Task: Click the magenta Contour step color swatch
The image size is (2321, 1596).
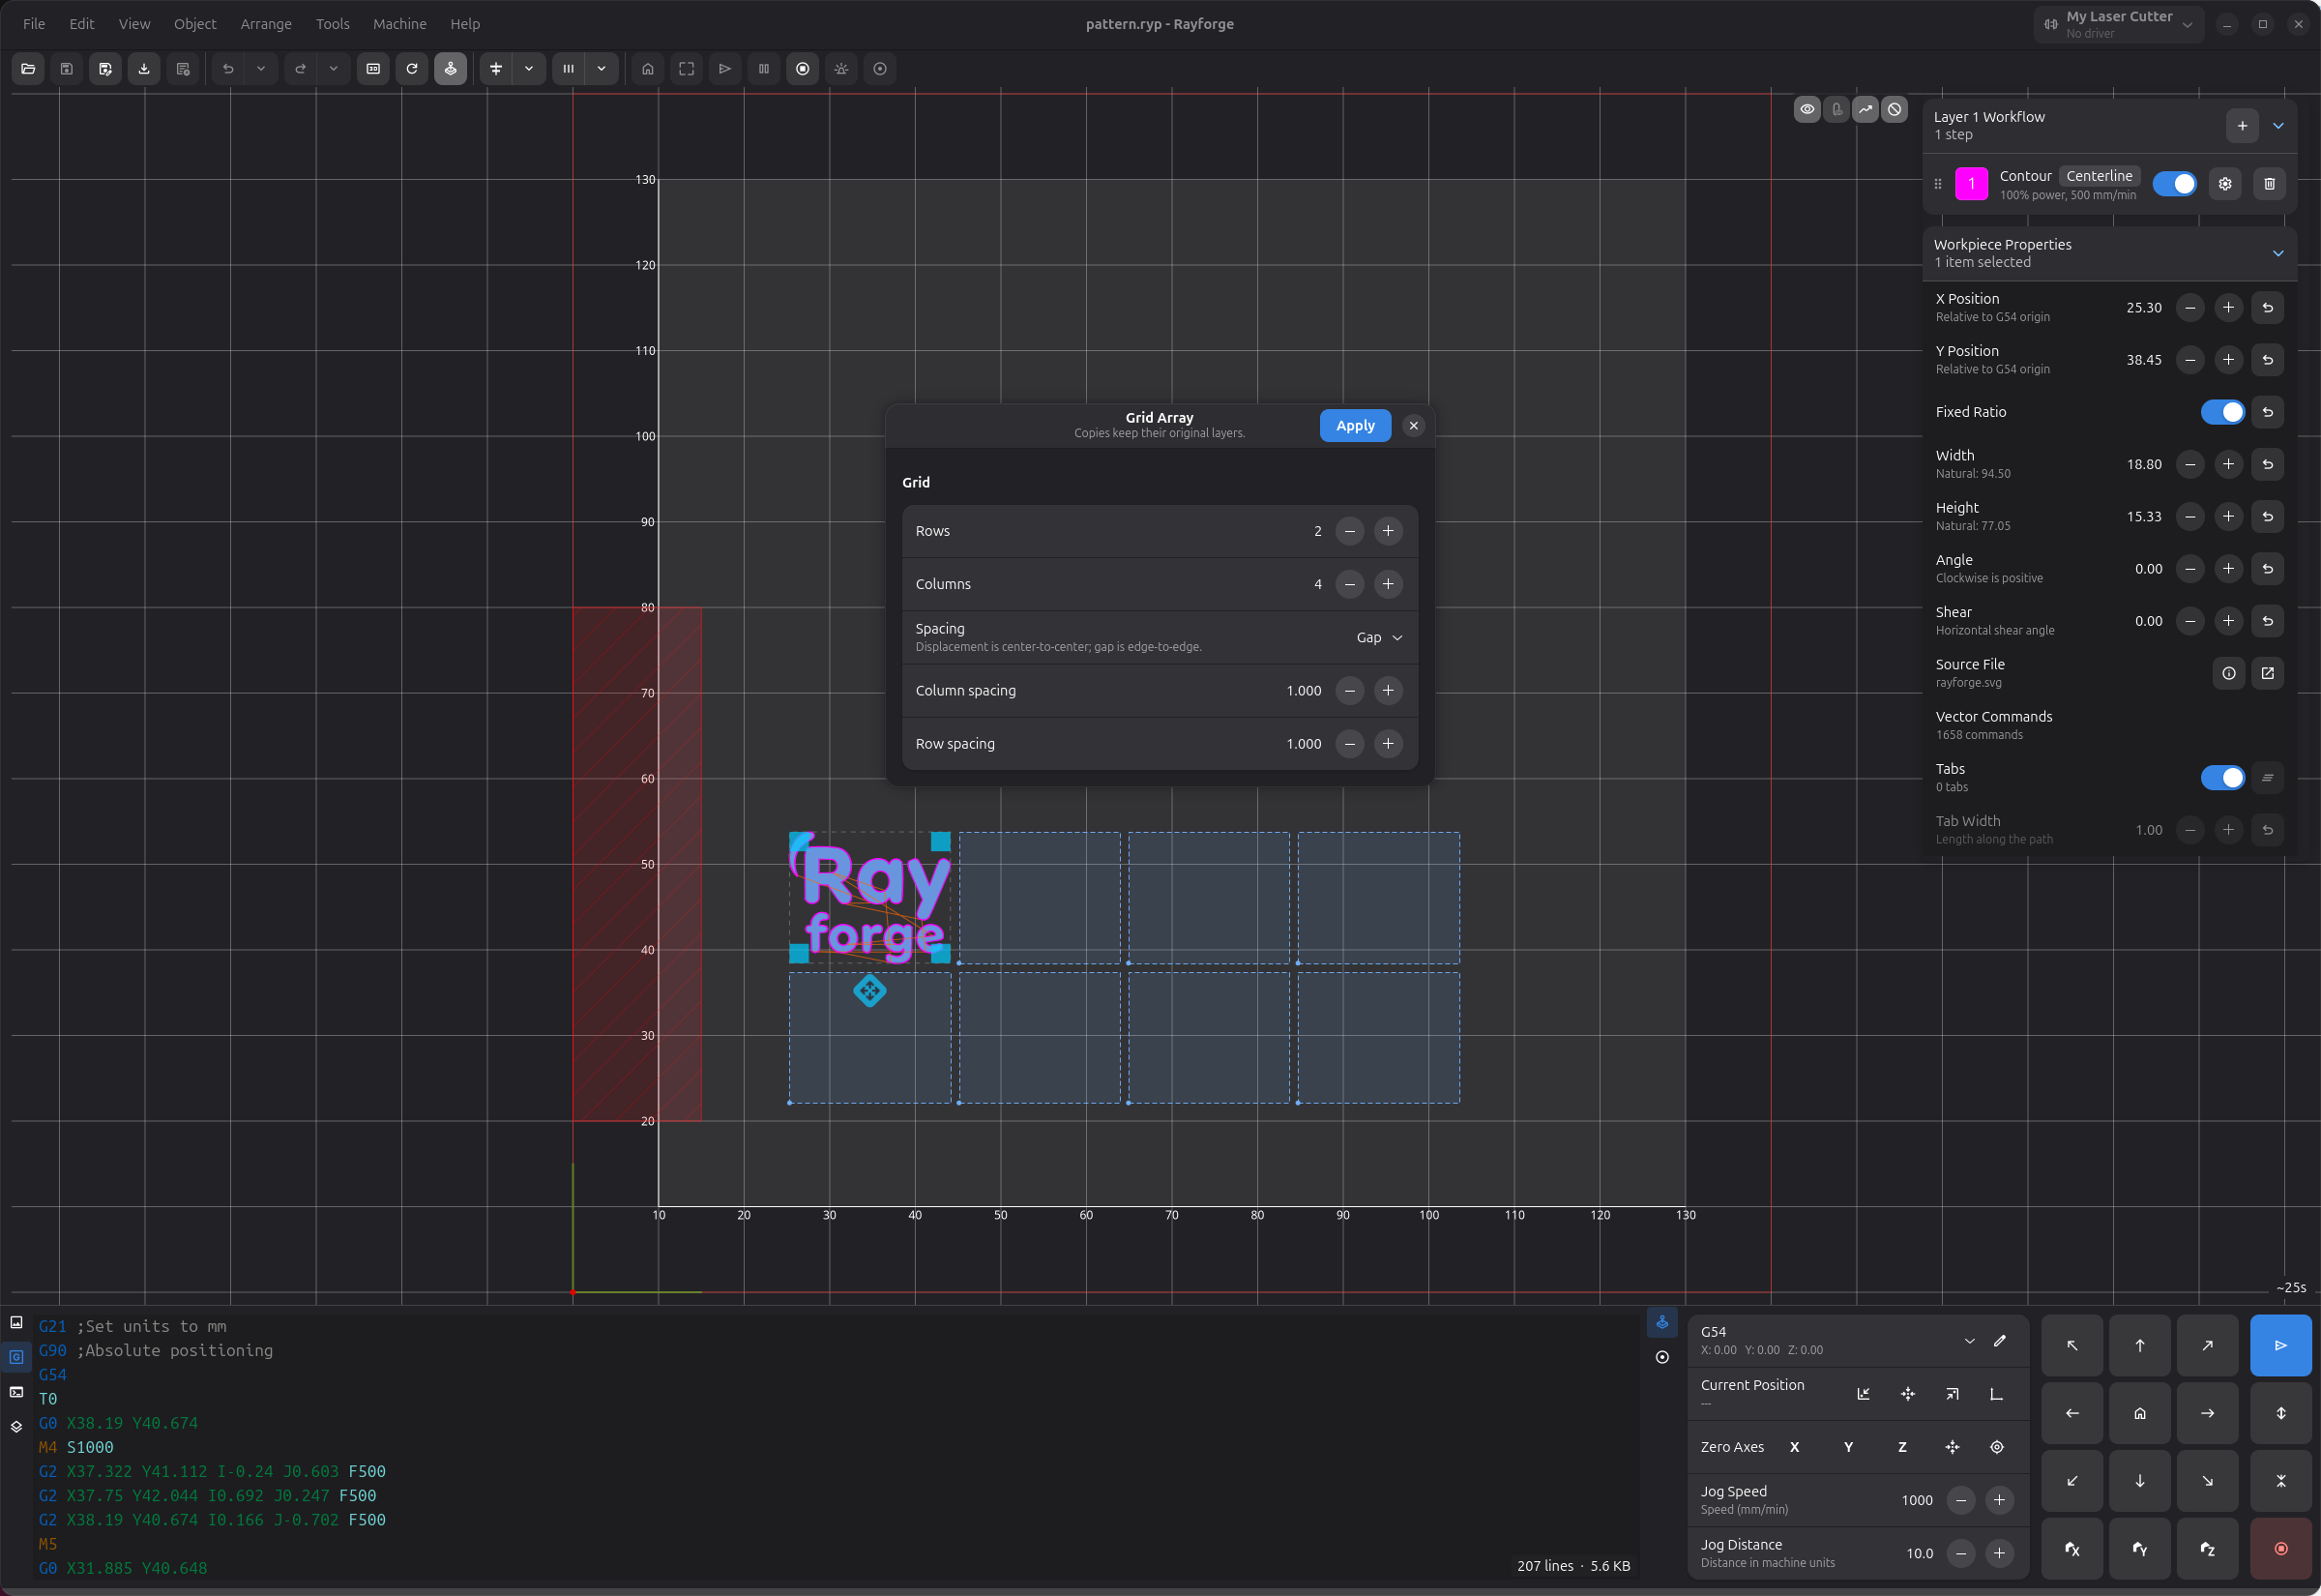Action: point(1970,184)
